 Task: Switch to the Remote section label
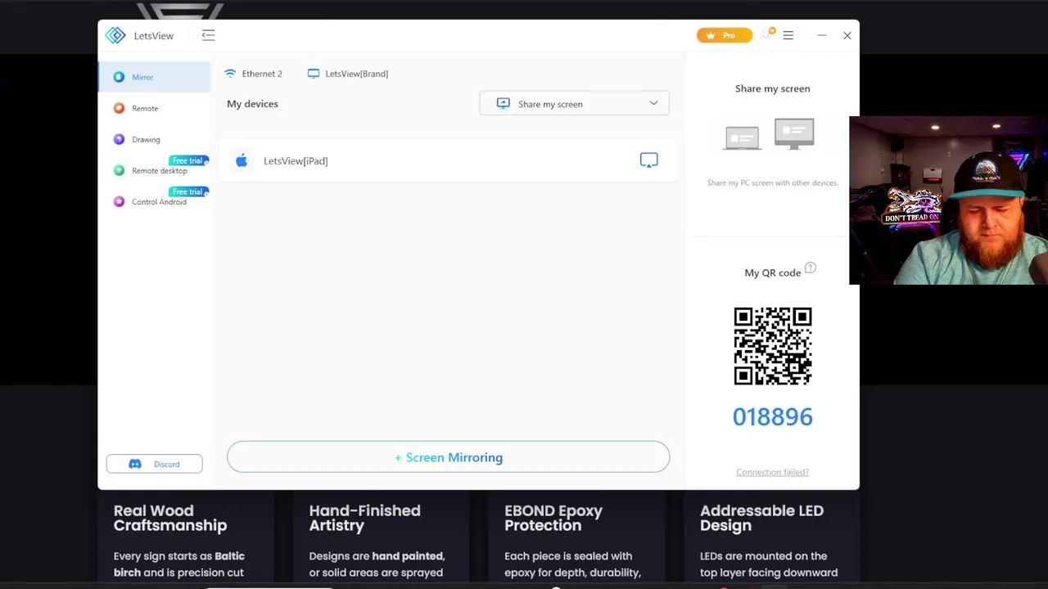click(x=145, y=108)
